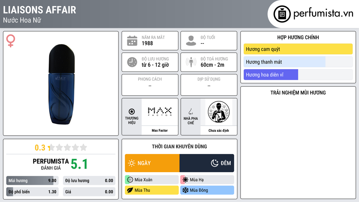Select the Ngày daytime block
Image resolution: width=359 pixels, height=202 pixels.
point(152,163)
